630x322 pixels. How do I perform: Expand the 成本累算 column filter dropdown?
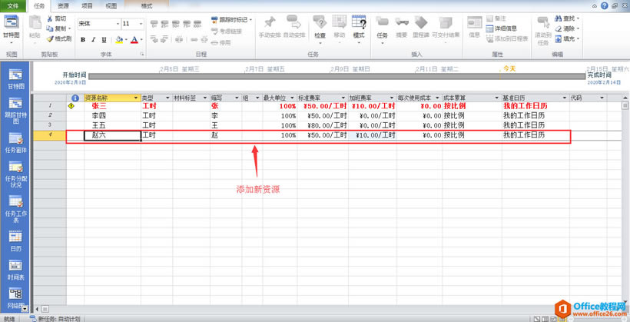pos(496,98)
